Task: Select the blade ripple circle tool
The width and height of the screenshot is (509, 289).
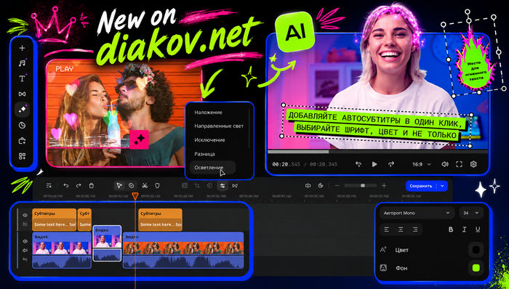Action: click(131, 186)
